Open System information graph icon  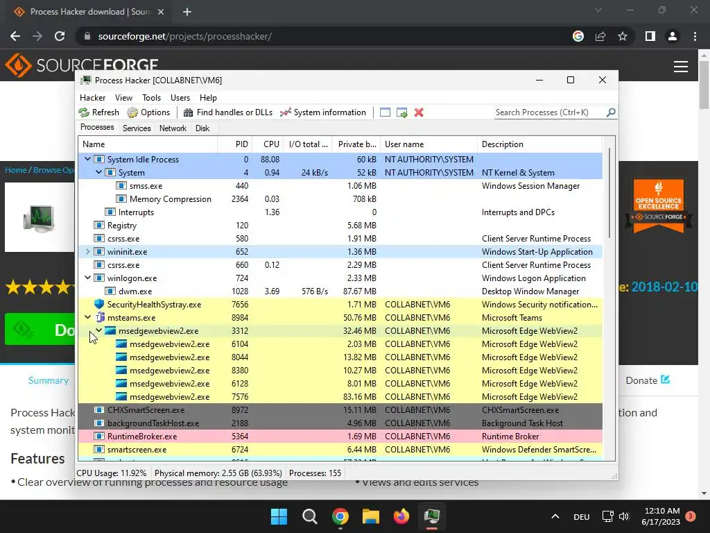[x=285, y=112]
